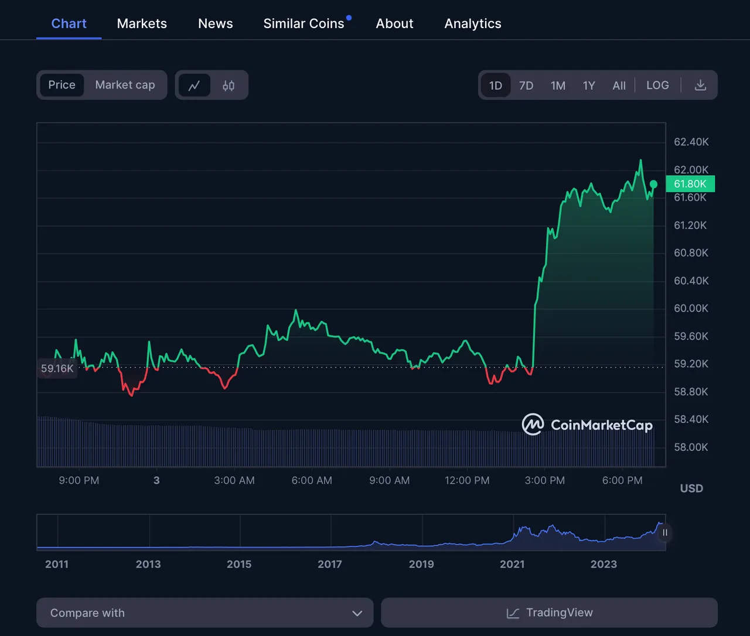Select the Market cap toggle
The height and width of the screenshot is (636, 750).
click(x=125, y=85)
